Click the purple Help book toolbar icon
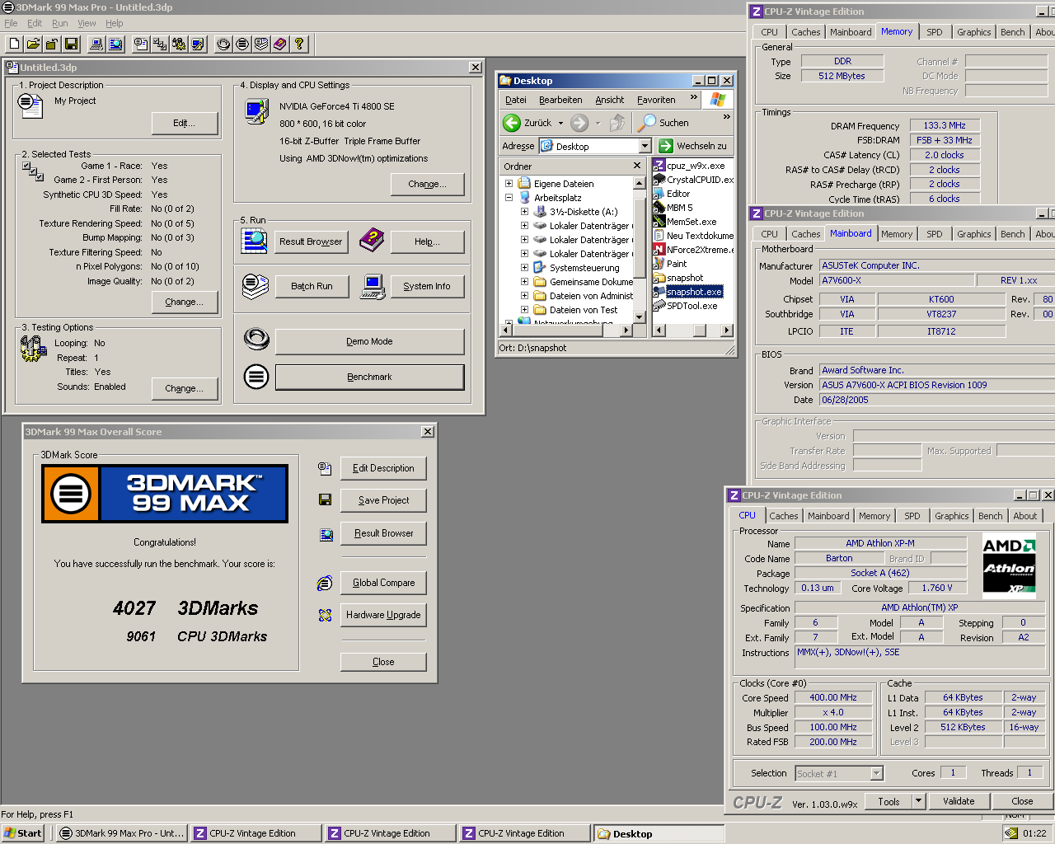The height and width of the screenshot is (844, 1055). coord(280,44)
